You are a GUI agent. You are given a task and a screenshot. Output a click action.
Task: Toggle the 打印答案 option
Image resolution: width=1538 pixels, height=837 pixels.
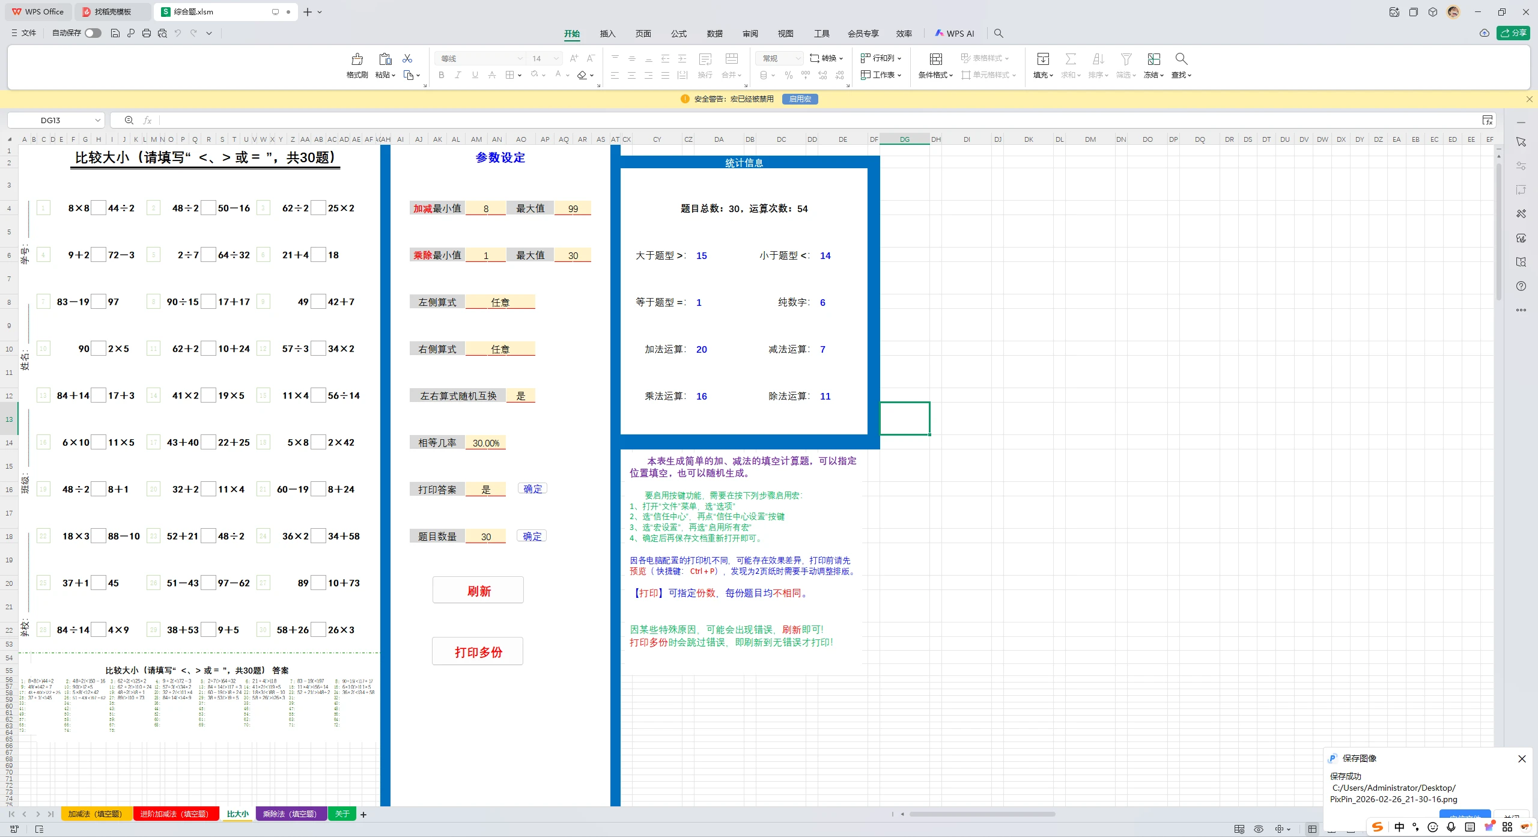pyautogui.click(x=487, y=489)
